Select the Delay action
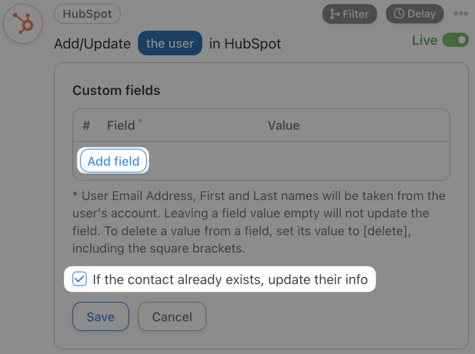 click(414, 14)
